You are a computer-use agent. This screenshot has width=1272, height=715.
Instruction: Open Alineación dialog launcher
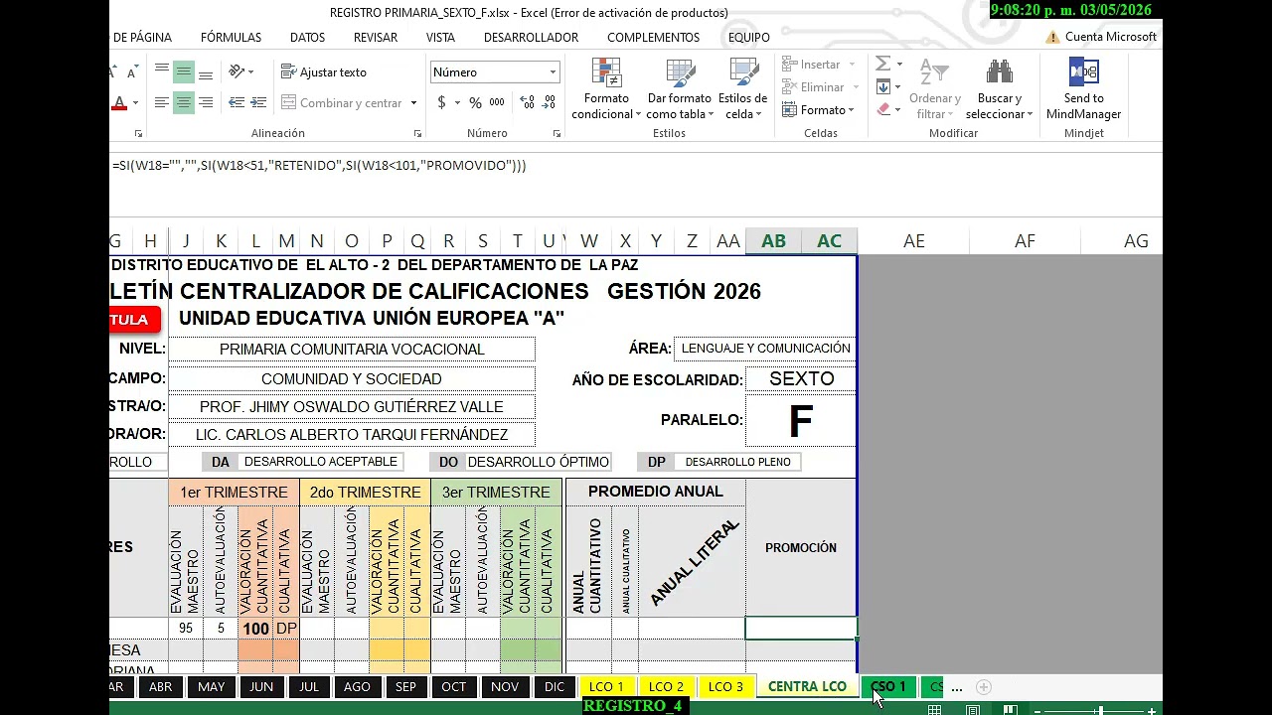417,133
